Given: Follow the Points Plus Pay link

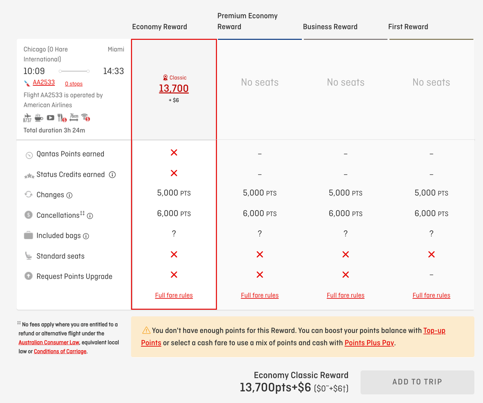Looking at the screenshot, I should click(369, 343).
